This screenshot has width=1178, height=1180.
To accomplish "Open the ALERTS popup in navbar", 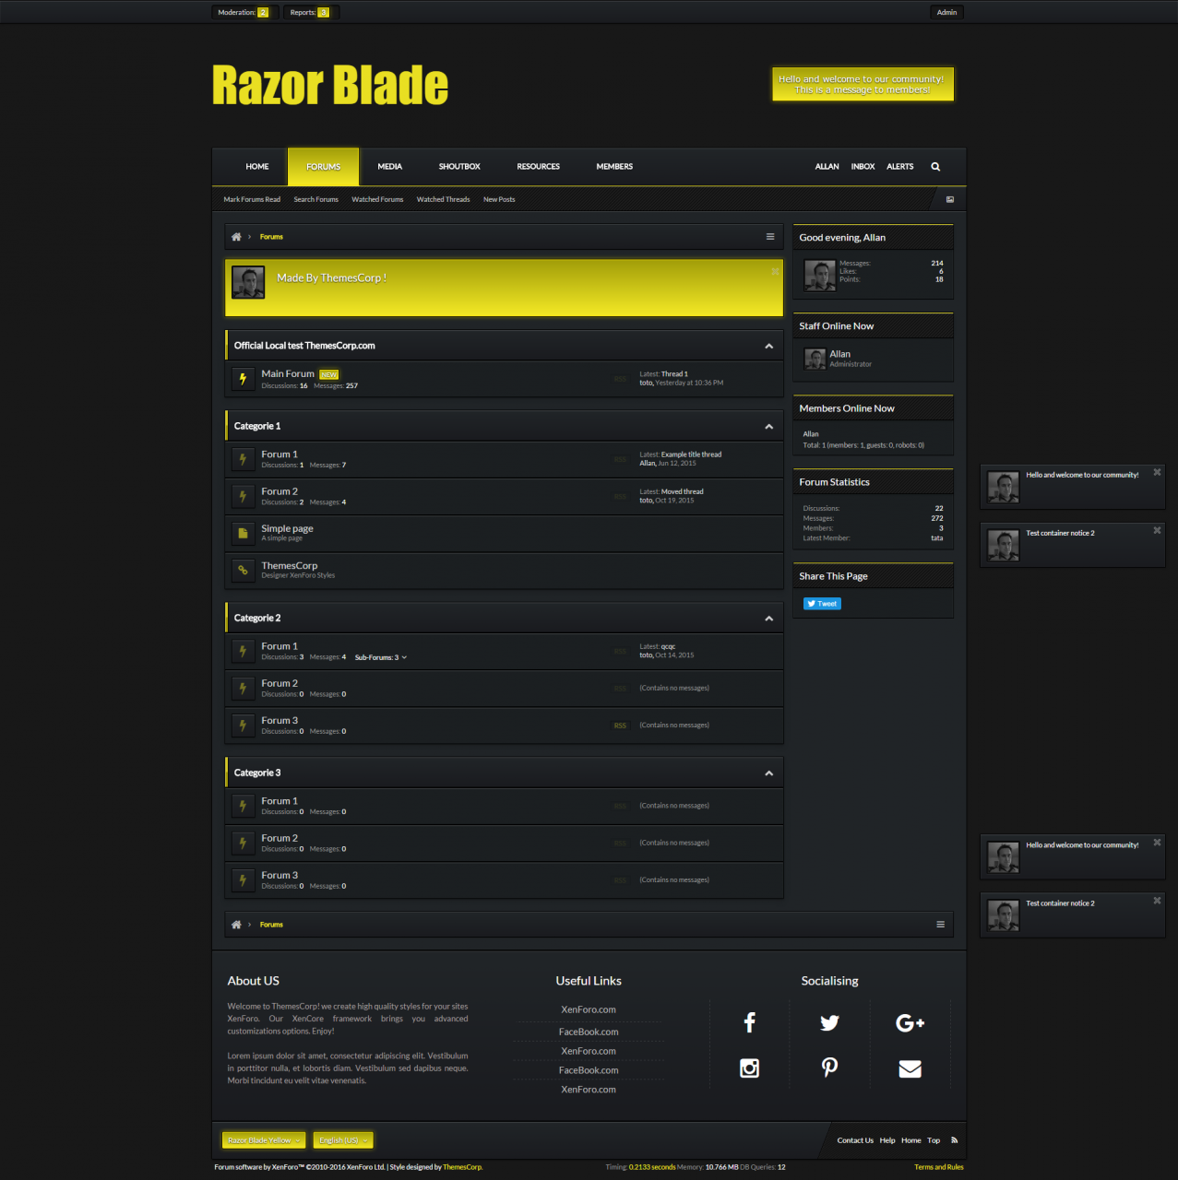I will coord(899,167).
